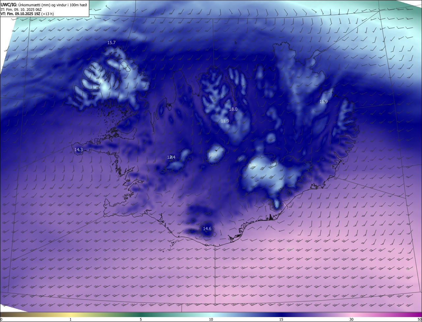The height and width of the screenshot is (322, 422).
Task: Click the UWC/IG Úrkomumætti title text
Action: 44,5
